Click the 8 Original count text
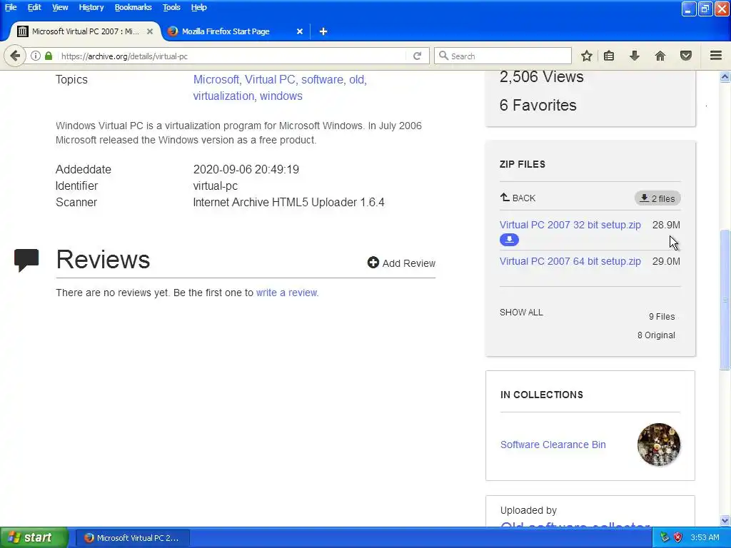This screenshot has height=548, width=731. pyautogui.click(x=656, y=335)
